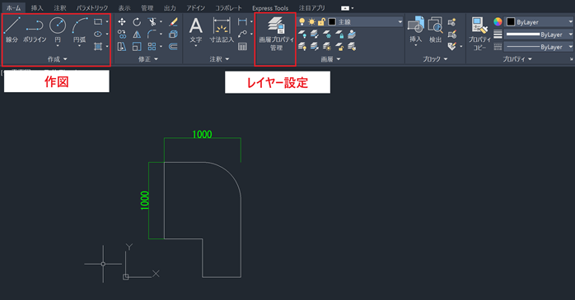The width and height of the screenshot is (575, 300).
Task: Select the Line (線分) tool
Action: pos(12,30)
